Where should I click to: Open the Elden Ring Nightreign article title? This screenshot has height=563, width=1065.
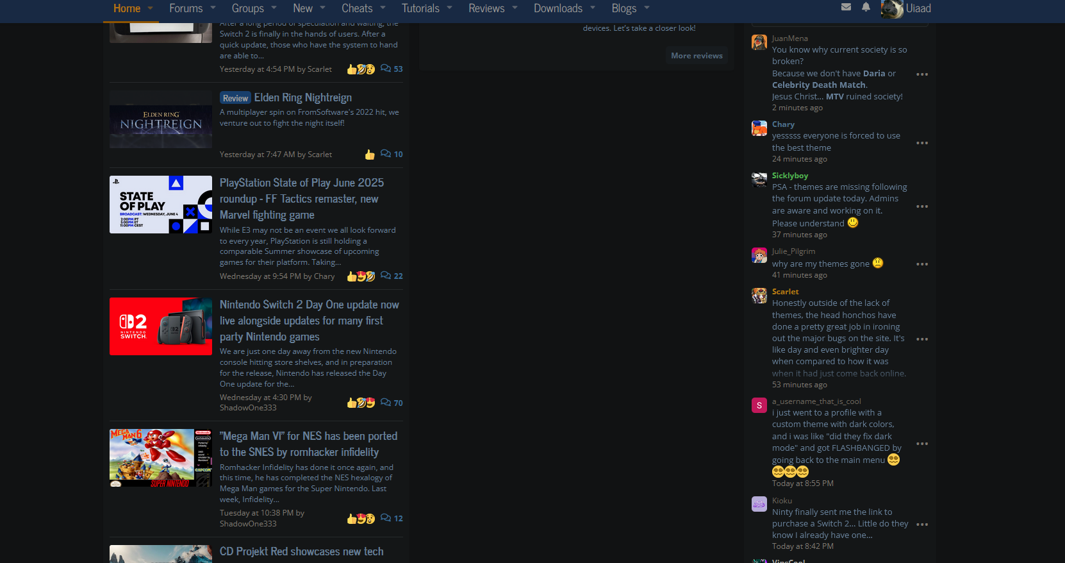[x=303, y=97]
